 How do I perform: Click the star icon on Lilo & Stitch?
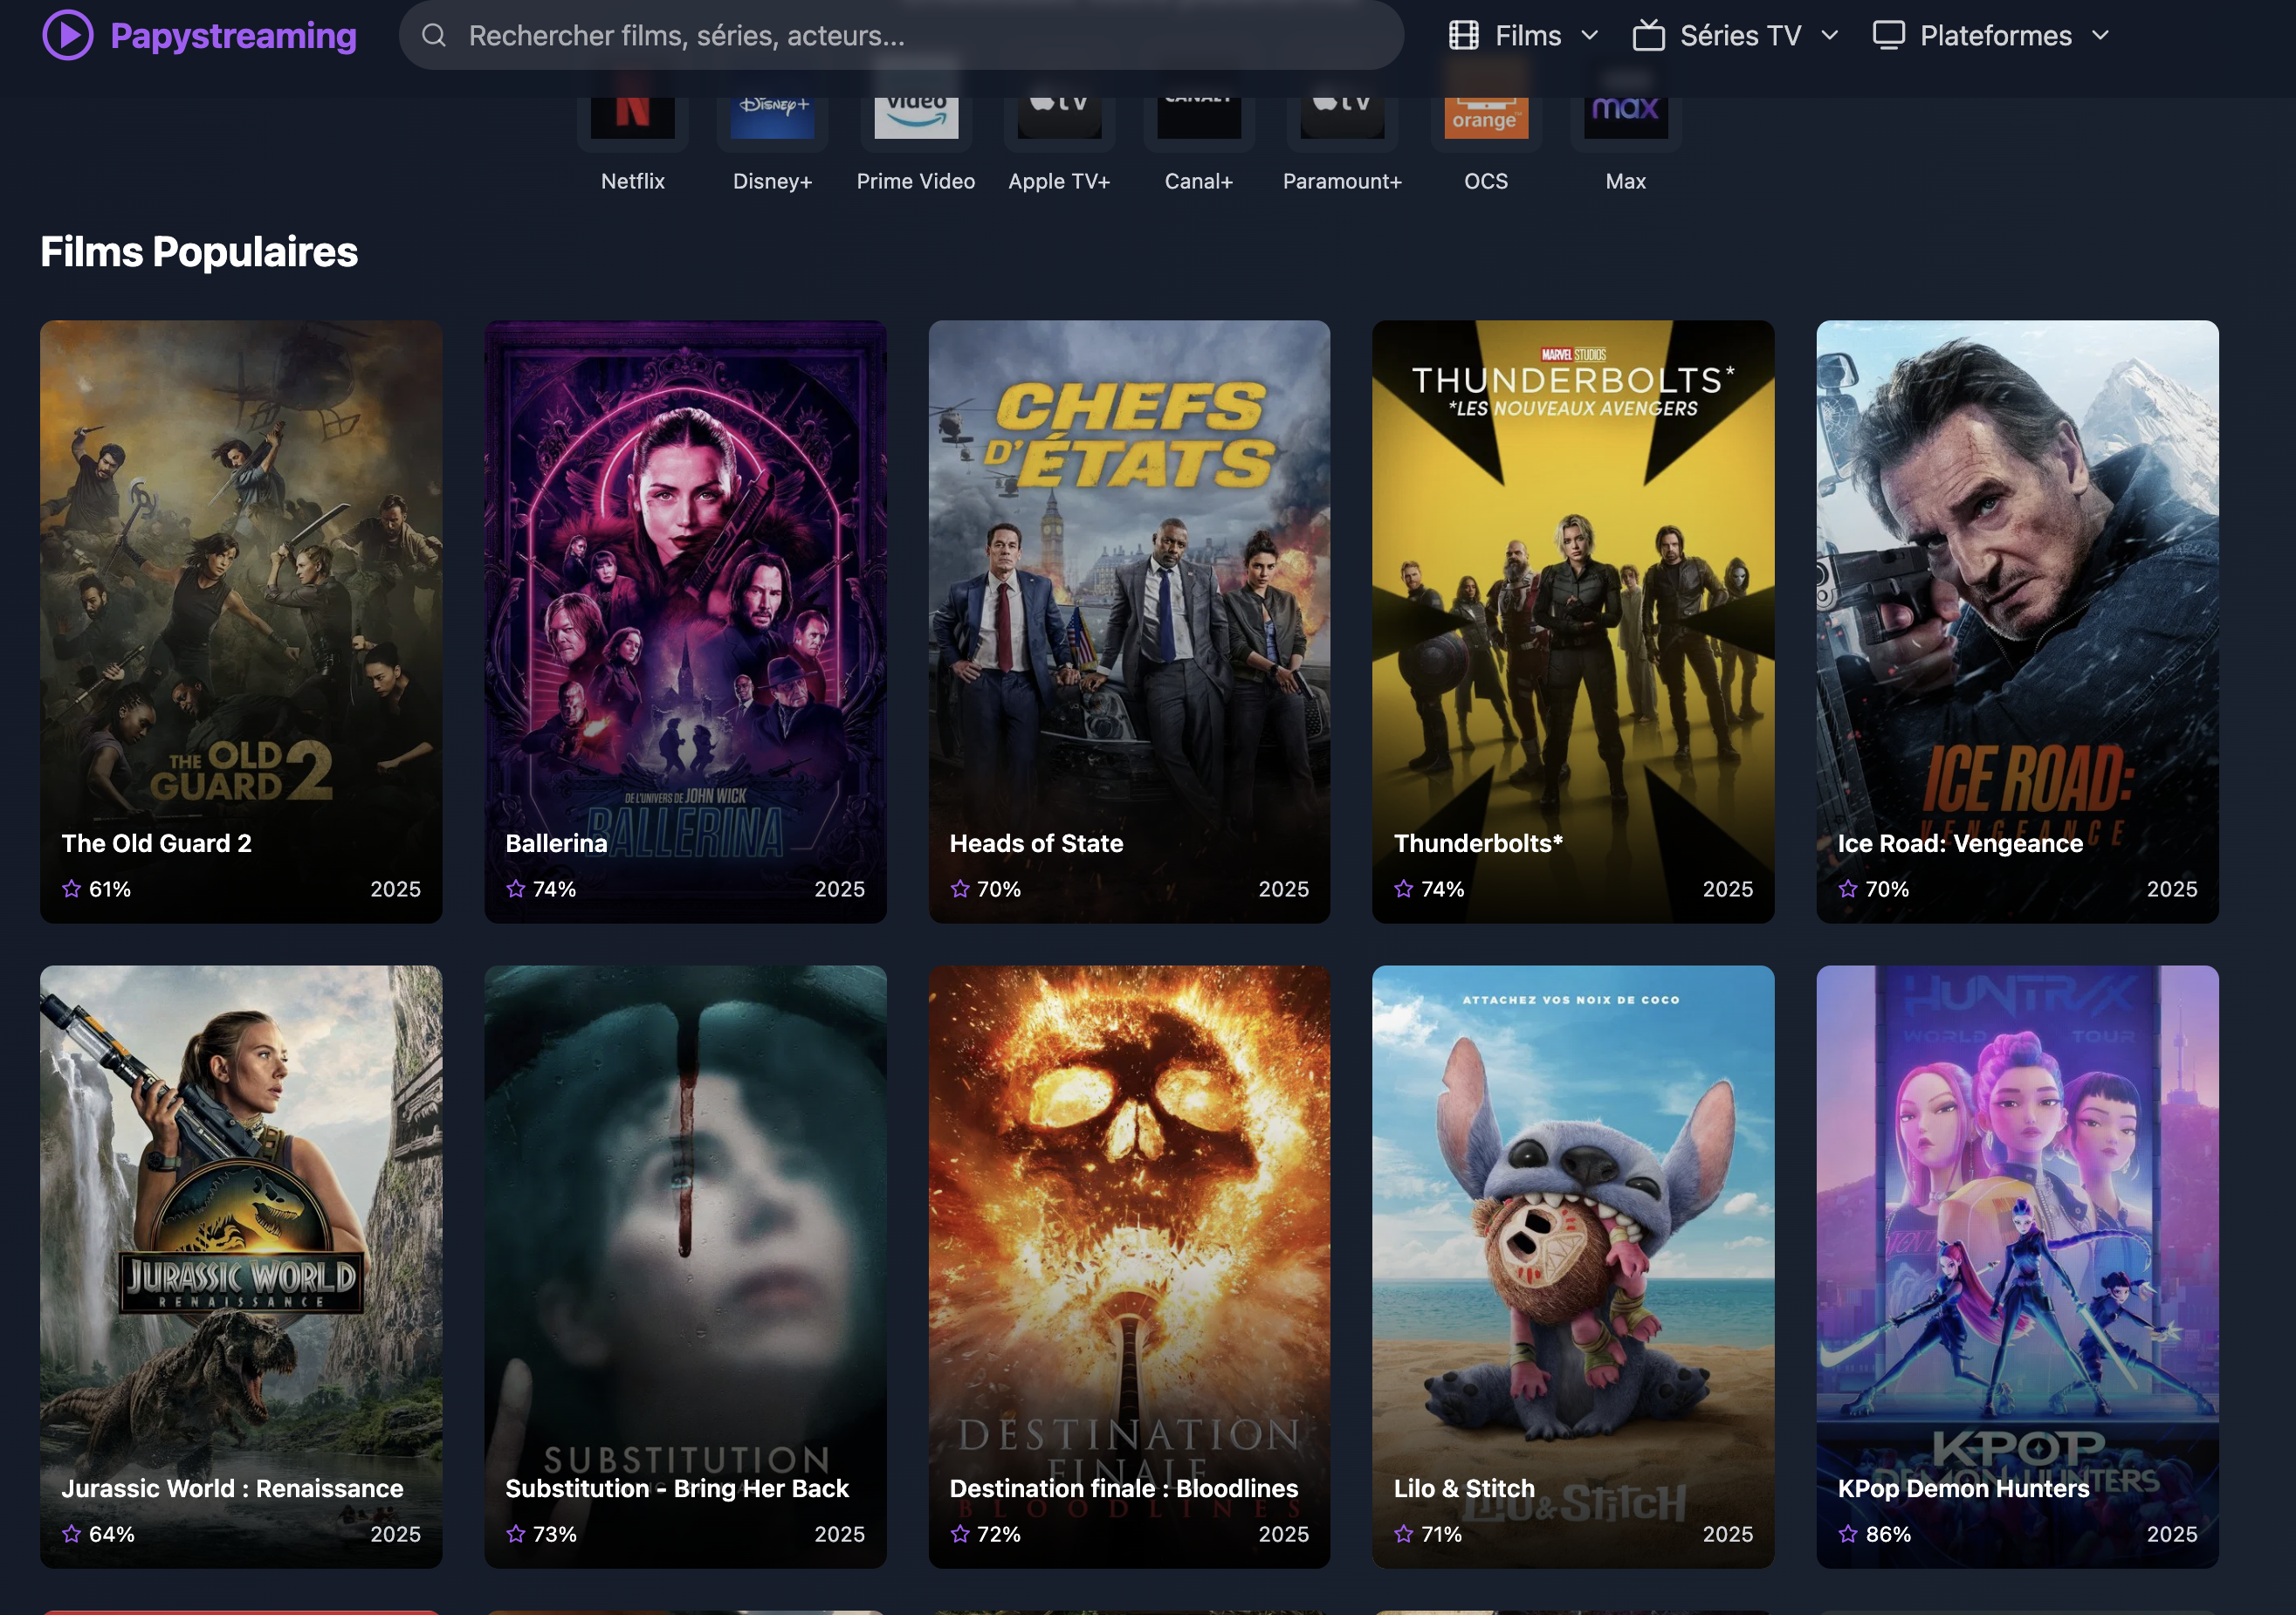click(x=1404, y=1533)
